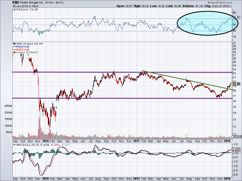
Task: Click the boxed volume tag on the right axis
Action: [x=236, y=137]
